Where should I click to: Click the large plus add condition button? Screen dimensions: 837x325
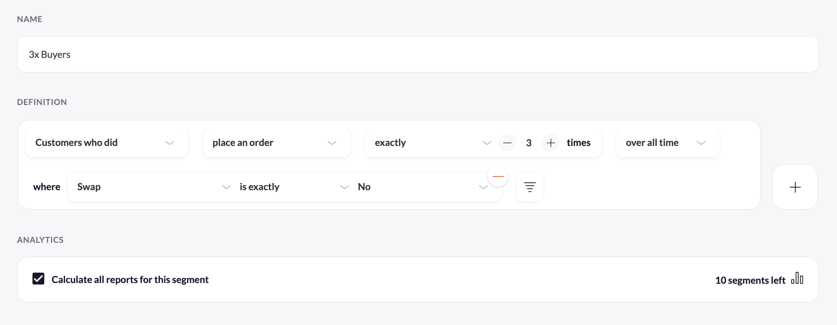click(795, 187)
